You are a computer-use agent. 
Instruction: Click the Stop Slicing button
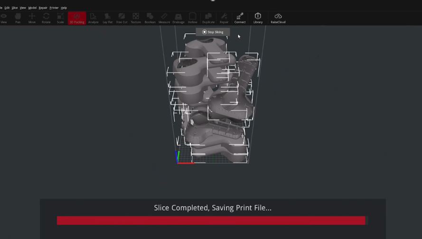pos(213,32)
